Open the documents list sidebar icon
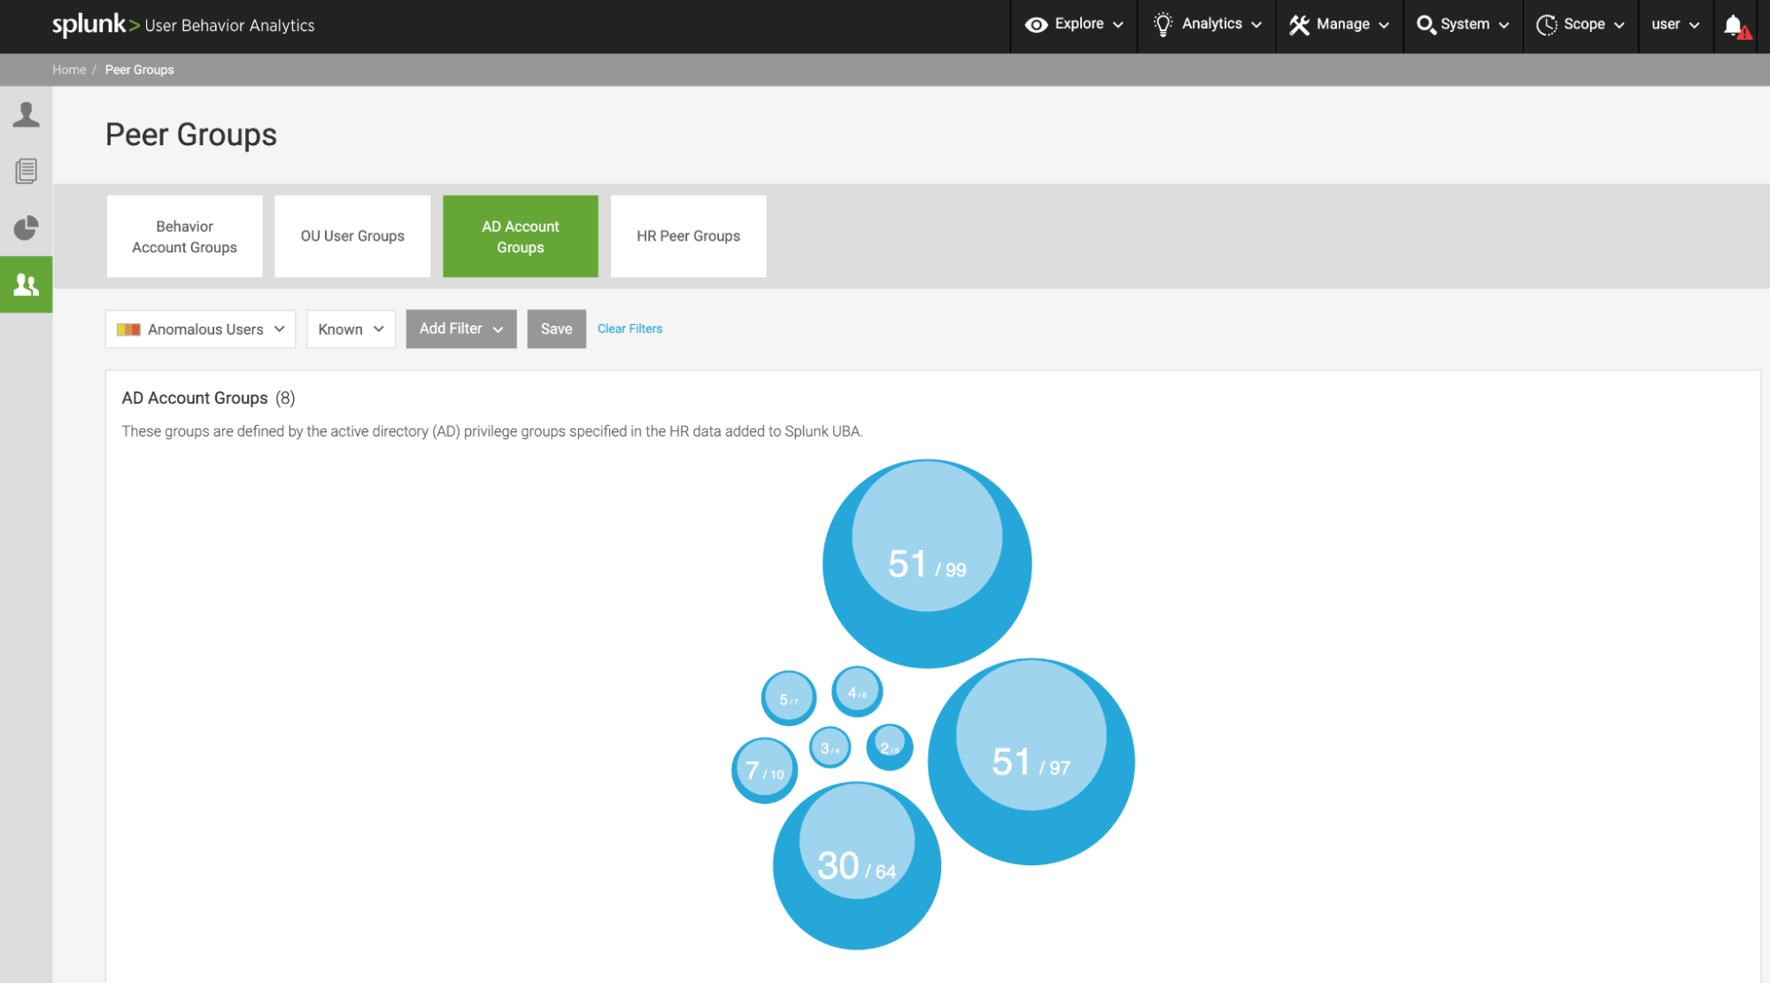1770x983 pixels. (26, 171)
